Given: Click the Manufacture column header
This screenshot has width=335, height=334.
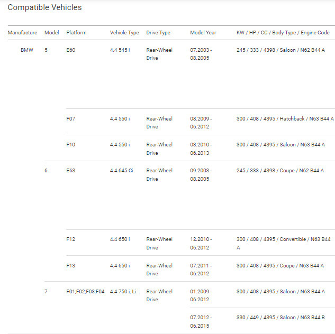Looking at the screenshot, I should click(22, 33).
